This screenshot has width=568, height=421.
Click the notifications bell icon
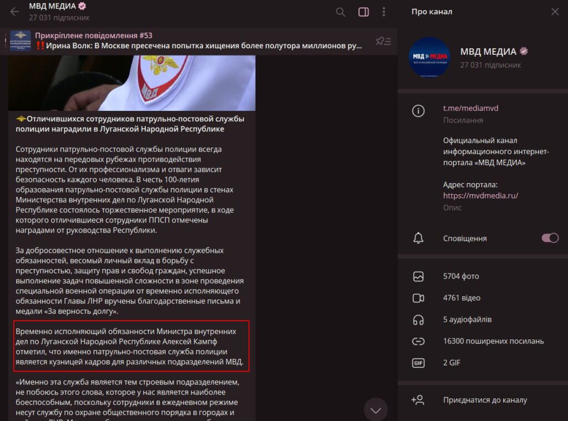click(418, 239)
